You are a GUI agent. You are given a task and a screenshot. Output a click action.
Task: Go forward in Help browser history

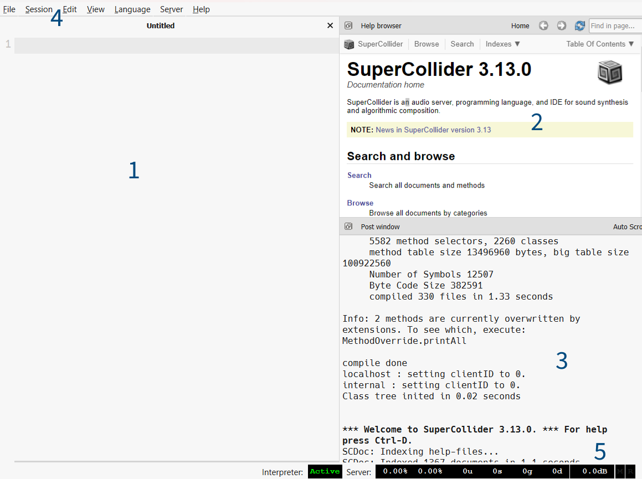(x=561, y=26)
